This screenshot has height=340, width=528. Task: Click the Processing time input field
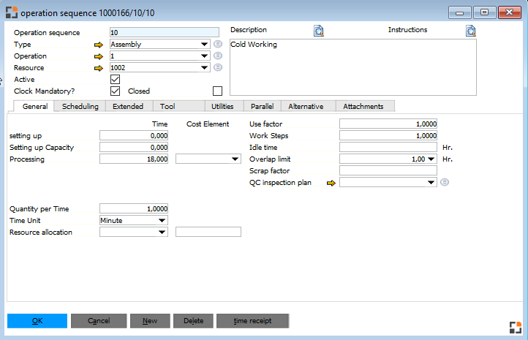134,159
